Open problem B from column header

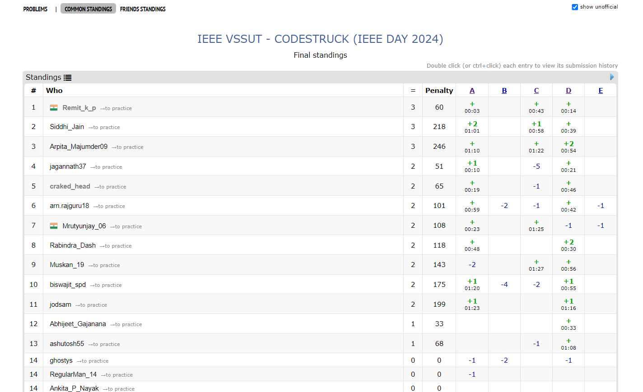click(x=504, y=91)
